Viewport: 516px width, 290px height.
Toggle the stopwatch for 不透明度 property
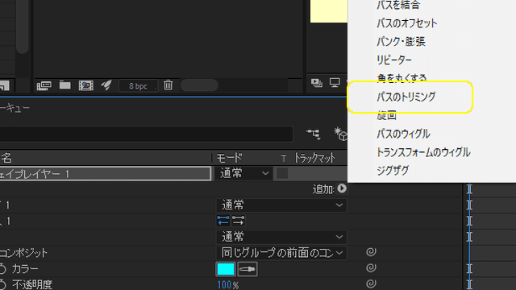coord(2,284)
